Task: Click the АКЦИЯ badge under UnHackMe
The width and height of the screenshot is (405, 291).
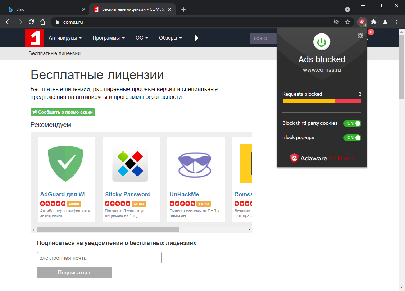Action: (x=204, y=204)
